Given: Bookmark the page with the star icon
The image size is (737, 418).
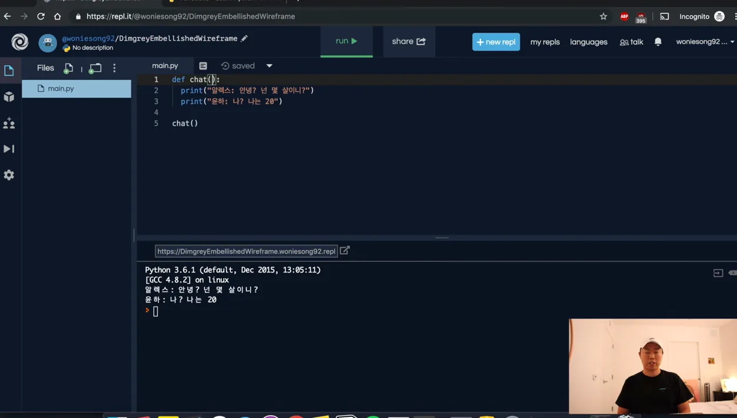Looking at the screenshot, I should tap(603, 16).
